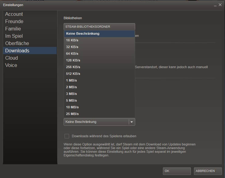Switch to the Freunde section
This screenshot has height=178, width=225.
tap(30, 22)
